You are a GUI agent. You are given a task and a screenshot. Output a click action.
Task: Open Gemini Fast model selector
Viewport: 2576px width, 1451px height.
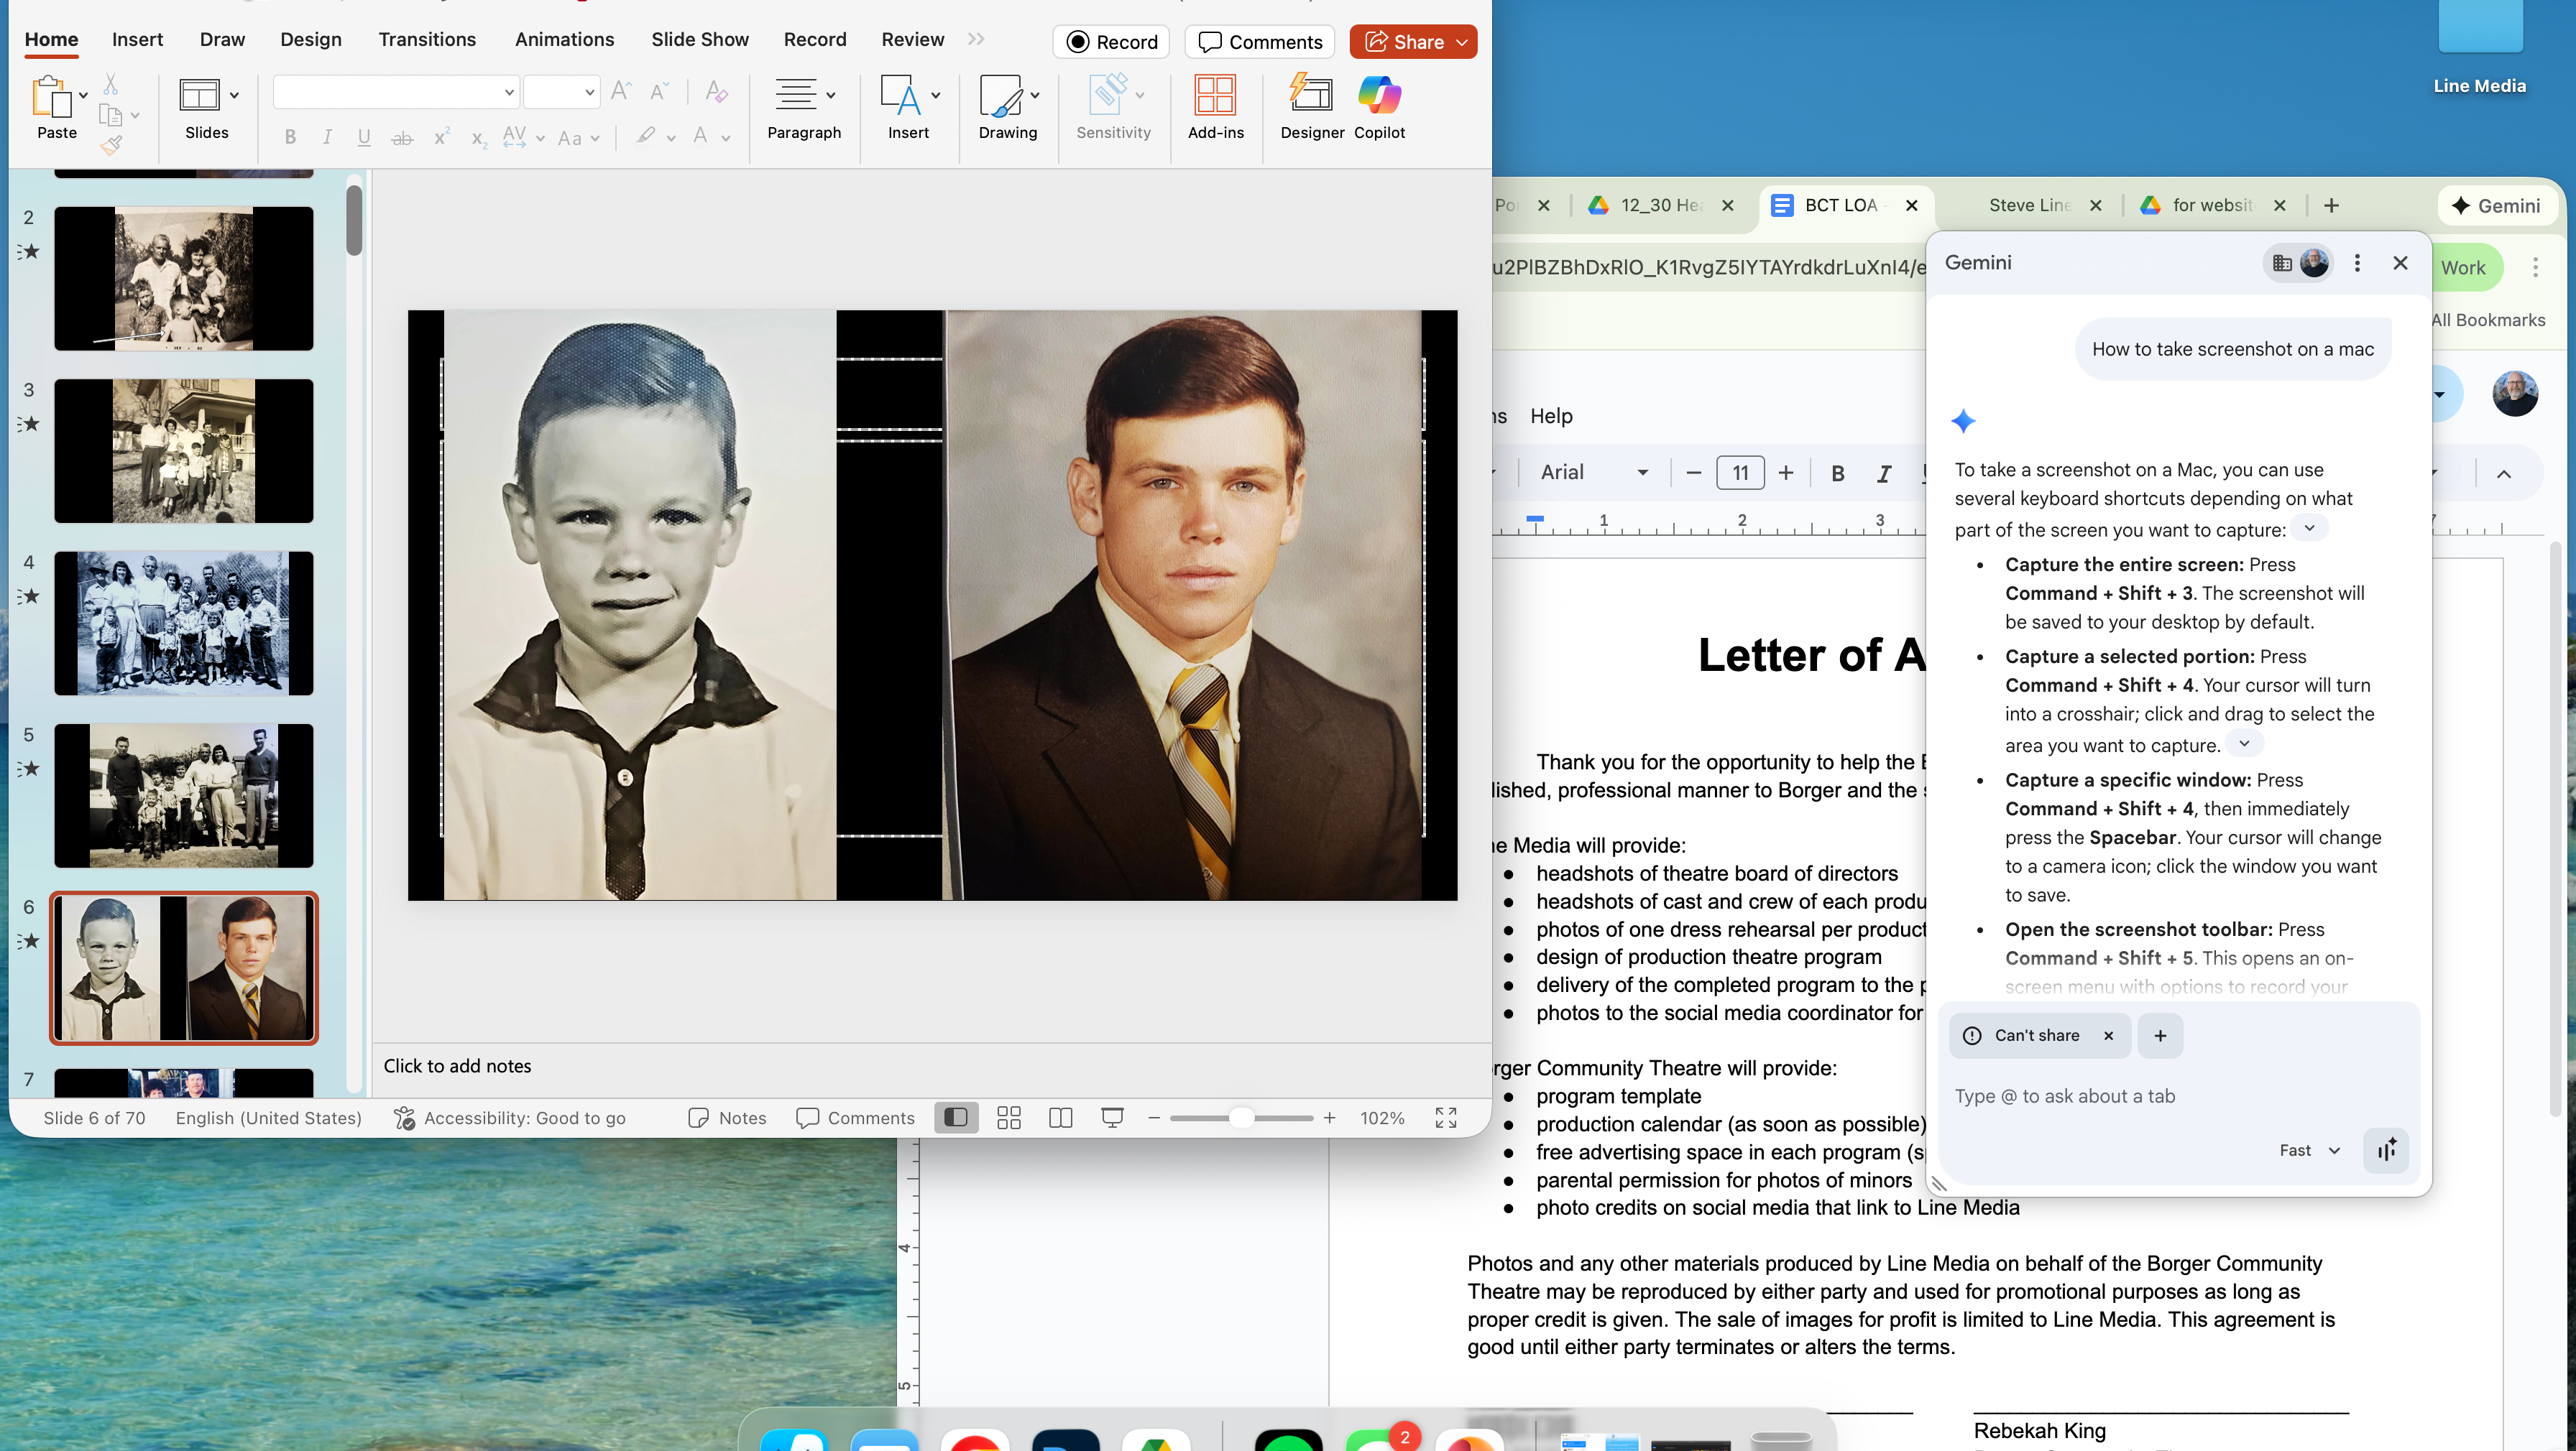pos(2310,1150)
